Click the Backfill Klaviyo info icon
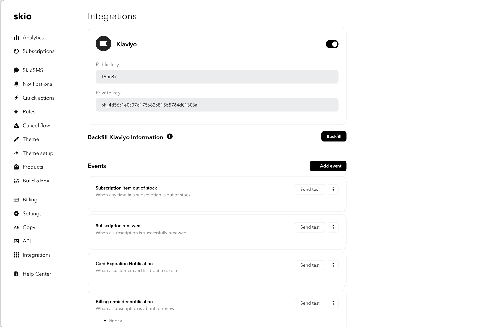Image resolution: width=486 pixels, height=327 pixels. (170, 137)
